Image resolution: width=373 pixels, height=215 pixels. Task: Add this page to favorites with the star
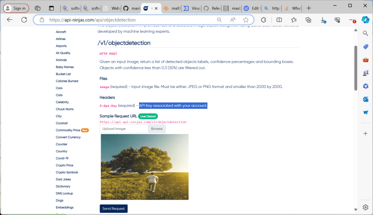click(246, 20)
